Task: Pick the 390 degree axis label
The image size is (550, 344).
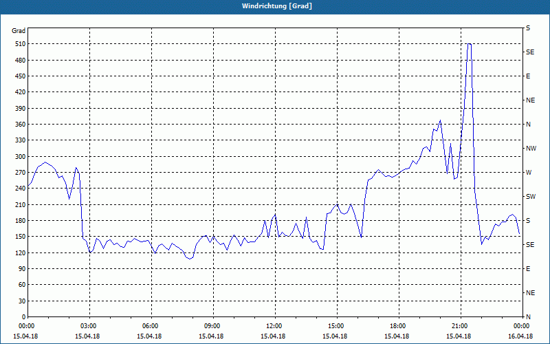Action: point(21,109)
